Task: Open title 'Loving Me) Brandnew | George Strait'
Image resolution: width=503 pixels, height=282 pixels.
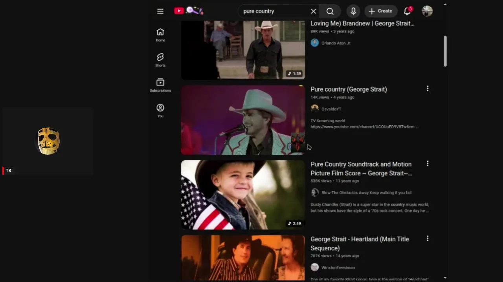Action: pyautogui.click(x=362, y=23)
